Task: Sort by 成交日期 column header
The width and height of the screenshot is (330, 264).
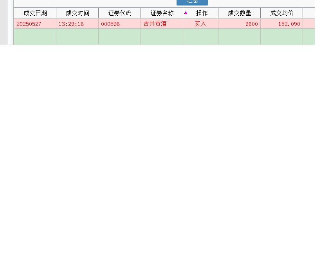Action: (35, 13)
